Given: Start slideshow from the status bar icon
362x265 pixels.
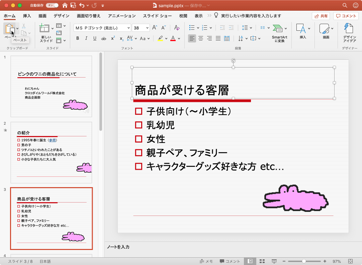Looking at the screenshot, I should click(x=274, y=261).
